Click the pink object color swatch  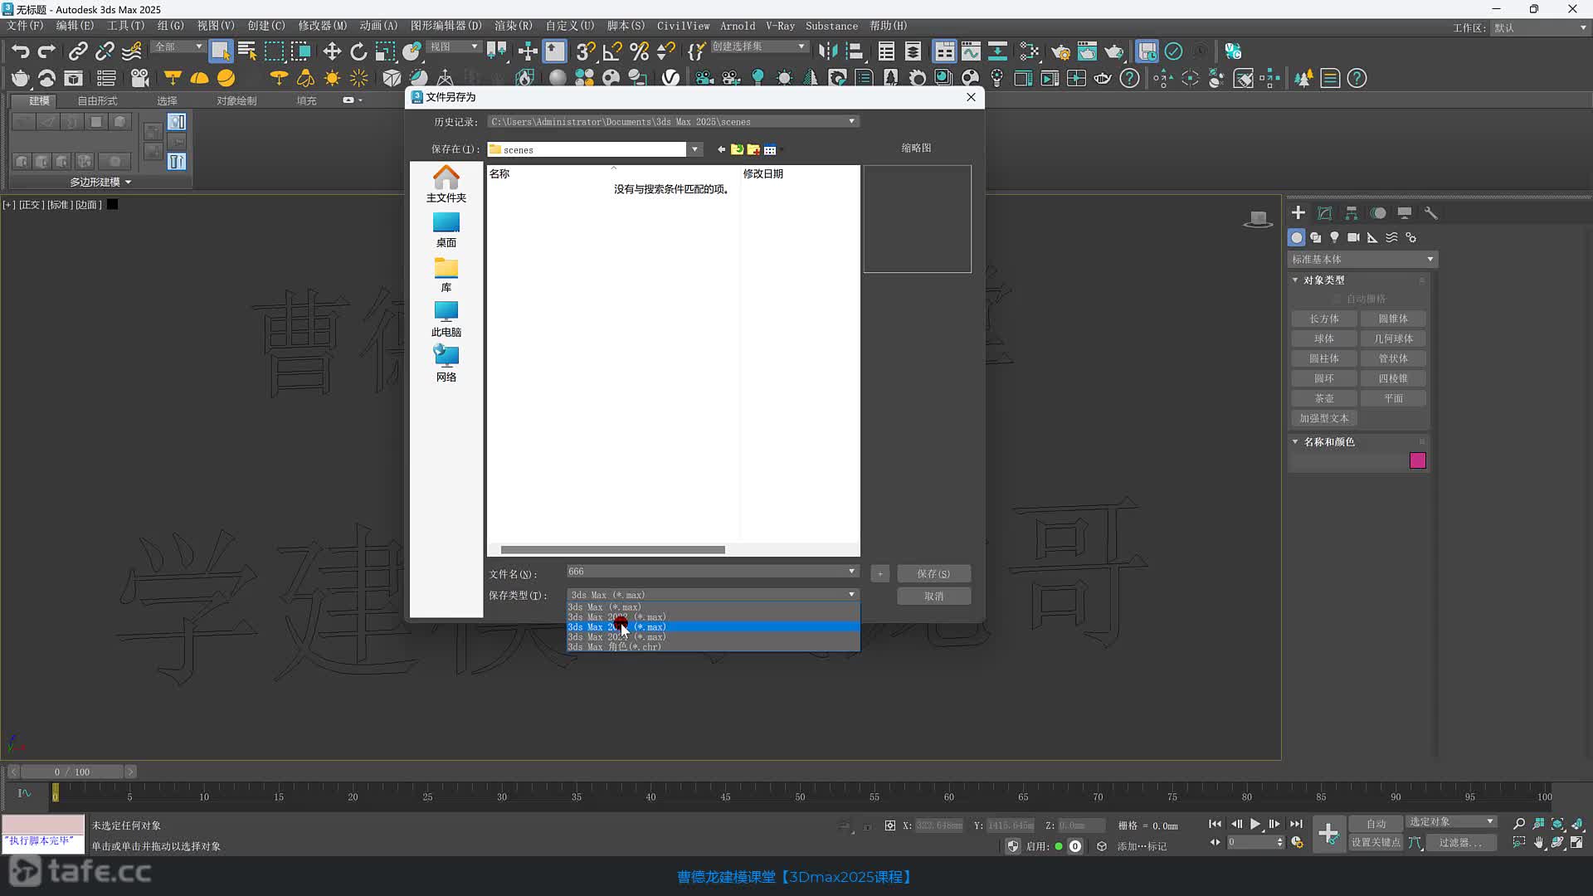[1418, 460]
